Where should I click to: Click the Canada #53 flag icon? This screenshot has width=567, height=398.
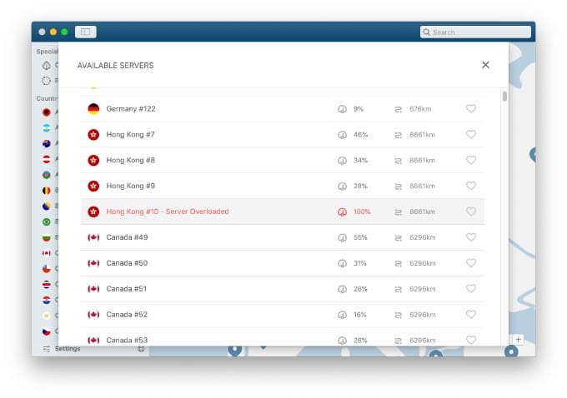(93, 340)
